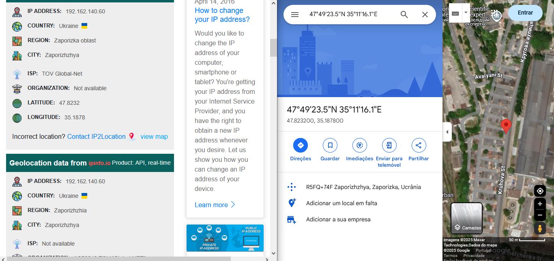Click the ISP value TOV Global-Net

point(62,74)
